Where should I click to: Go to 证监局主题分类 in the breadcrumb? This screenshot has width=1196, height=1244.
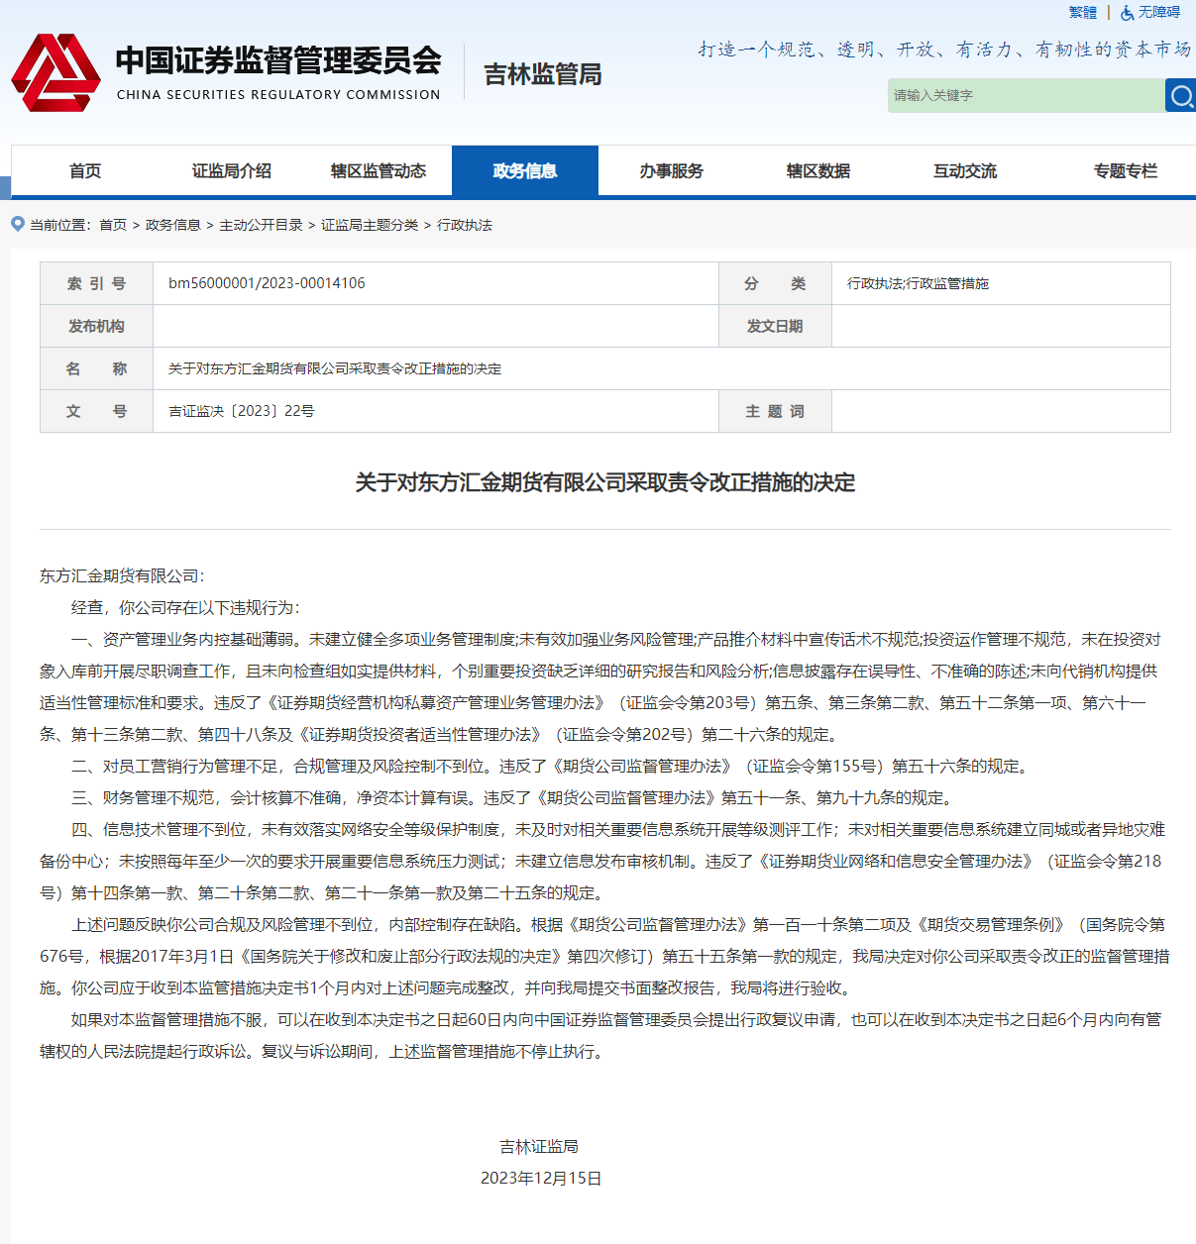(370, 225)
